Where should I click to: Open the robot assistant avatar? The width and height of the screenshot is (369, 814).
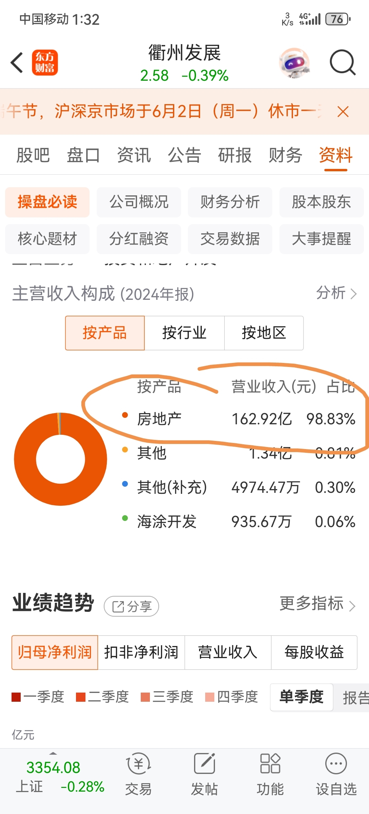(294, 63)
